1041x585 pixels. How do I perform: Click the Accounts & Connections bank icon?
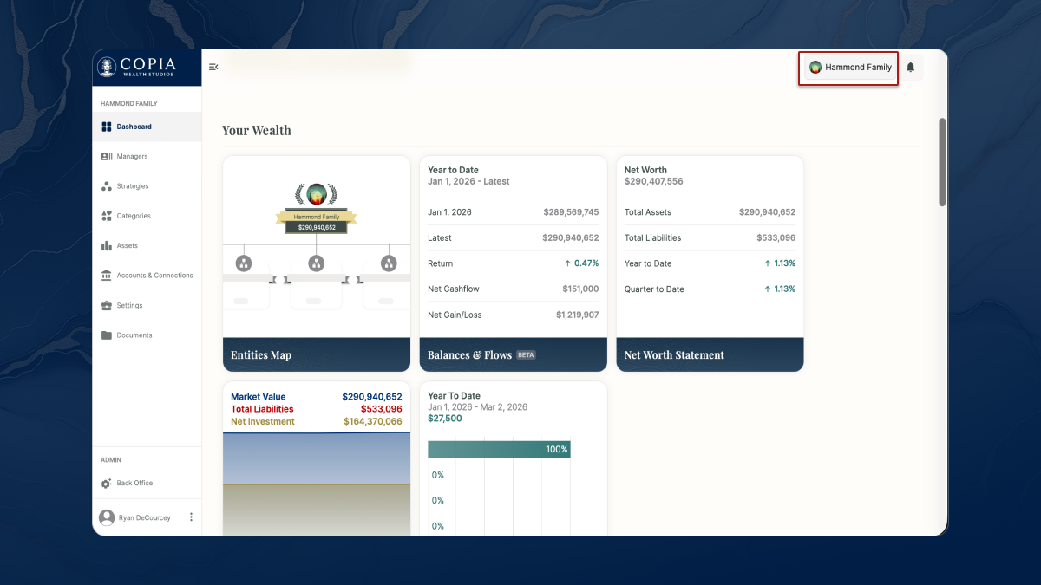106,276
